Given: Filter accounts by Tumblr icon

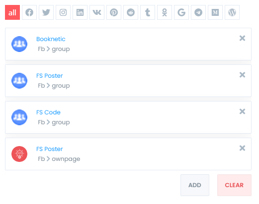Looking at the screenshot, I should (x=148, y=12).
